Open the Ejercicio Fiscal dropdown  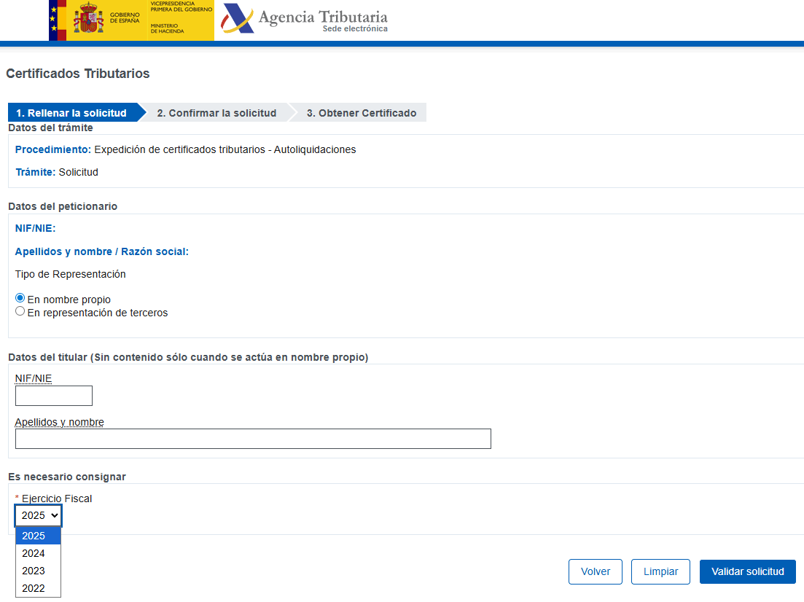37,515
